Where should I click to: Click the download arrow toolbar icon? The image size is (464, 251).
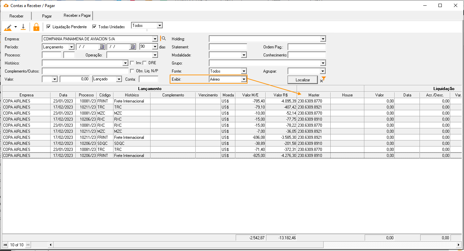23,27
